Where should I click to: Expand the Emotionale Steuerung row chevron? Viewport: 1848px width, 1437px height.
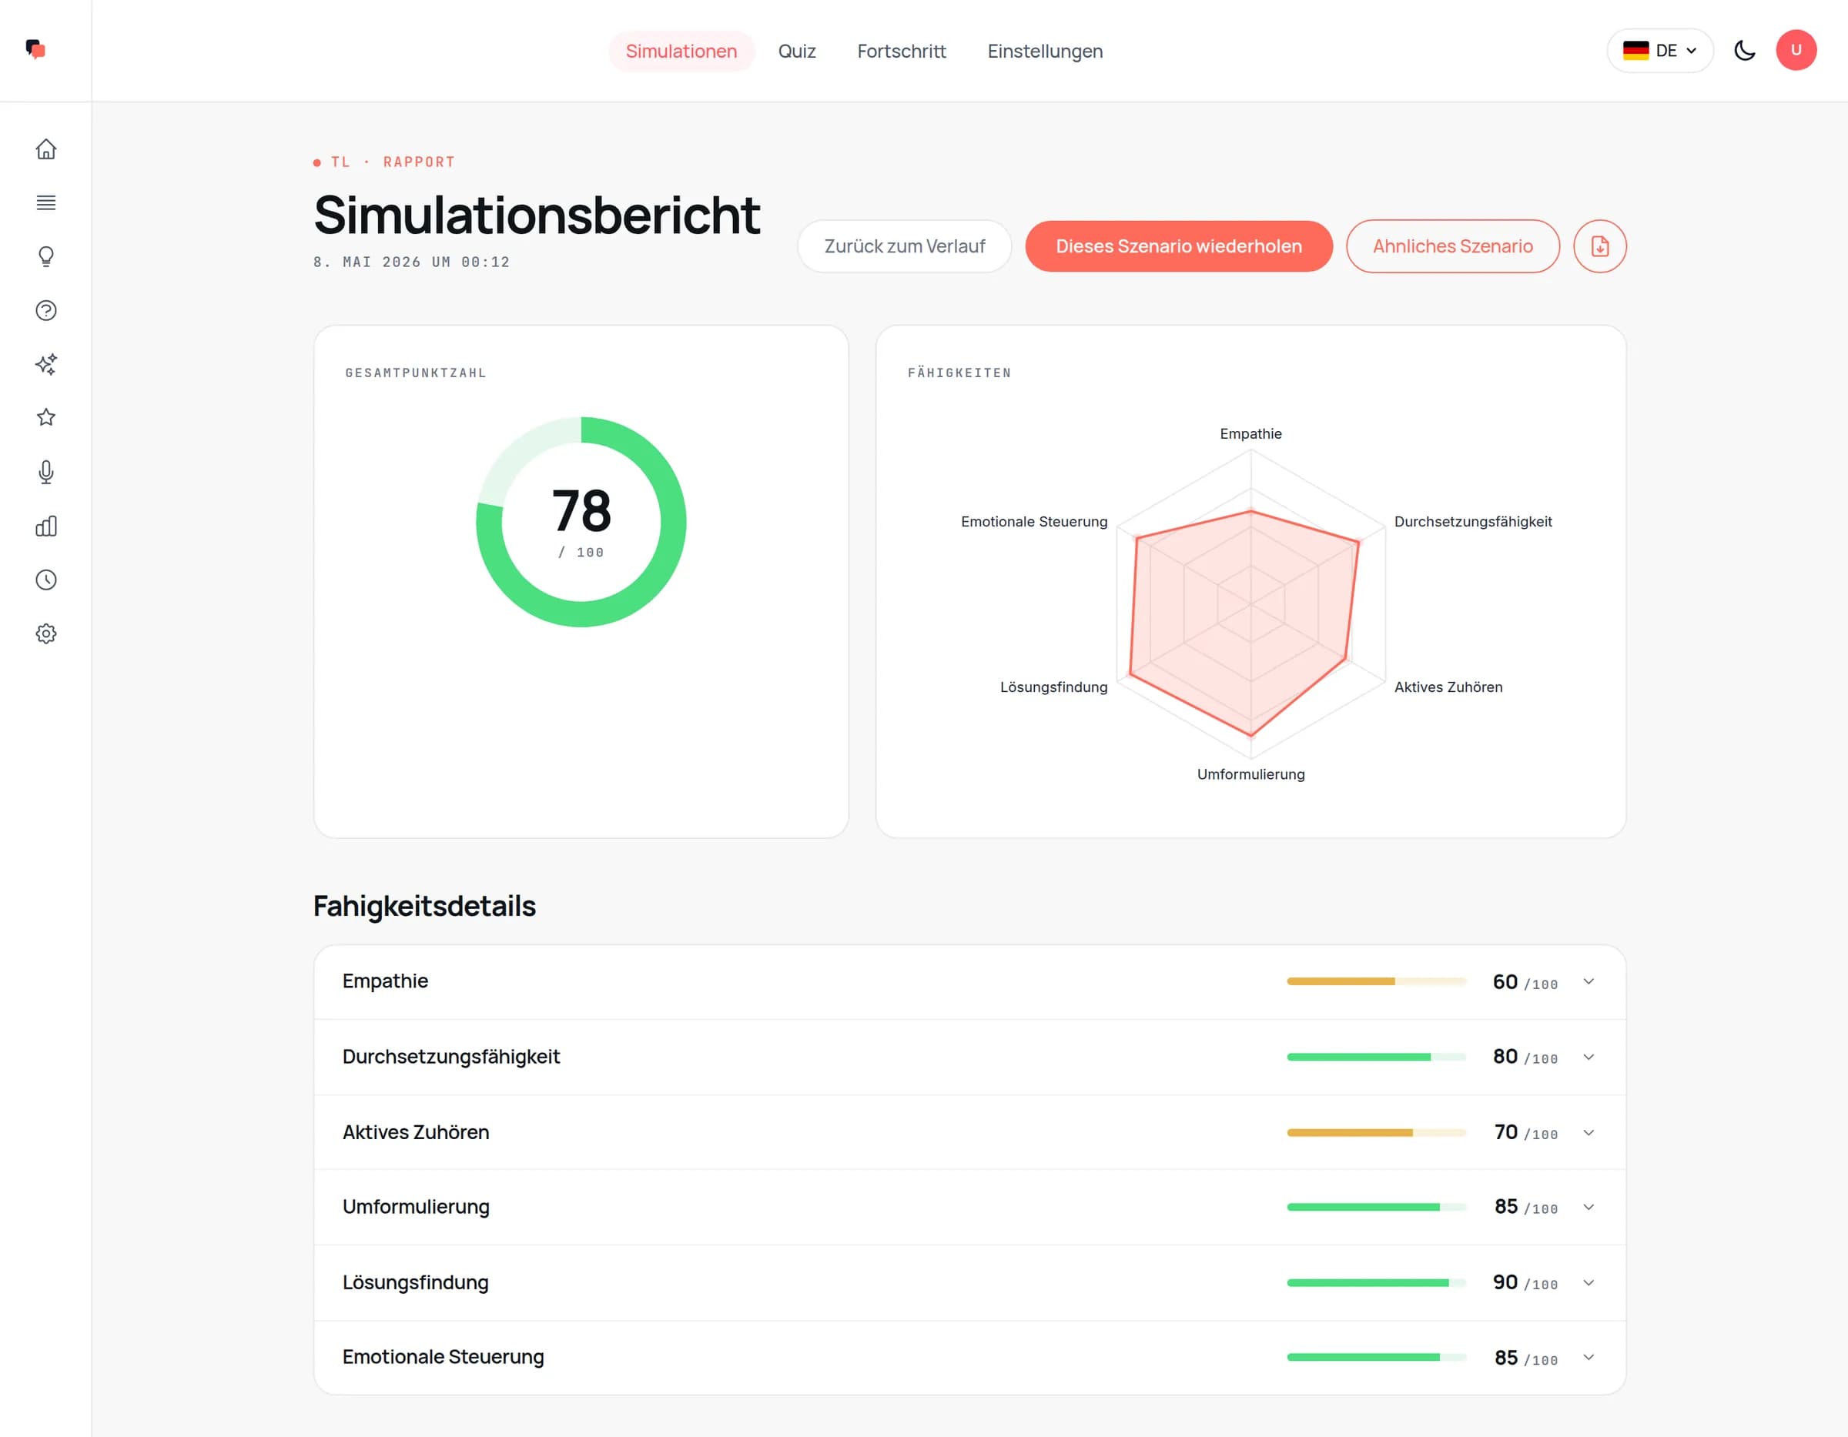click(1589, 1358)
